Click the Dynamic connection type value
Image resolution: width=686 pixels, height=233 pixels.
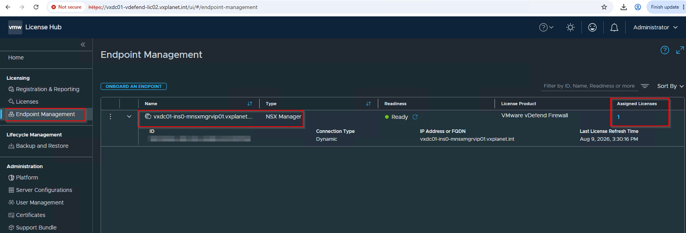pyautogui.click(x=327, y=139)
